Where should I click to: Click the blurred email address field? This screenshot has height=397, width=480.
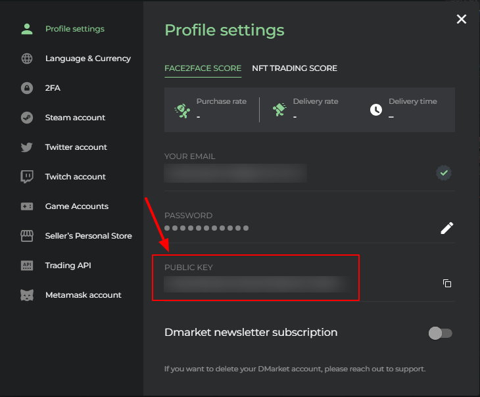(235, 174)
